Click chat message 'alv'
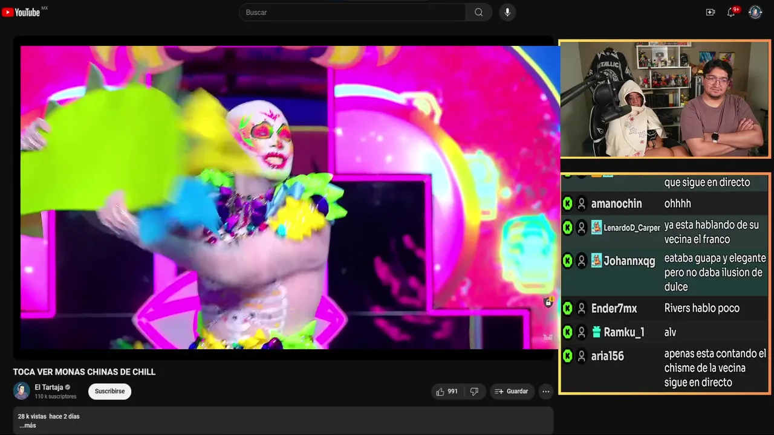This screenshot has height=435, width=774. pos(670,332)
